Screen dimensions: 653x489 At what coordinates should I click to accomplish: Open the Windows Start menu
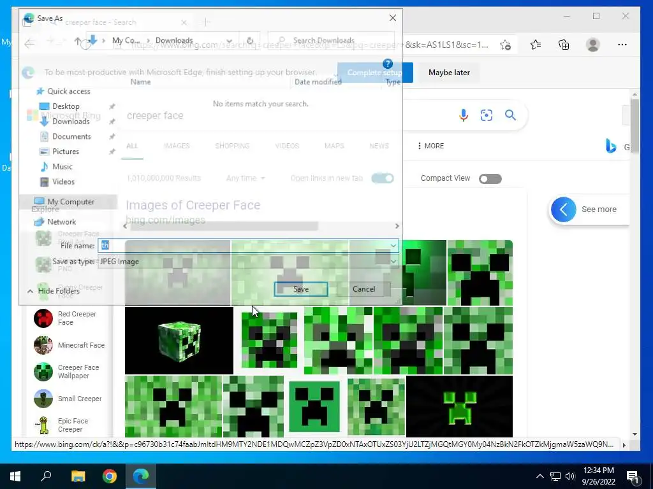(15, 476)
